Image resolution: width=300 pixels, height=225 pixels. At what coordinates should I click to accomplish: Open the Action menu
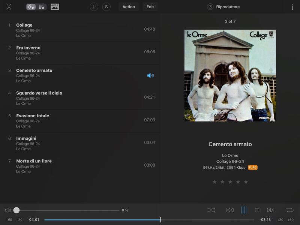pyautogui.click(x=129, y=7)
